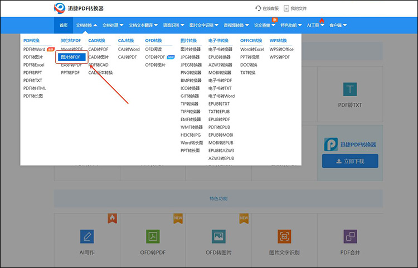
Task: Select JPG转换器 menu entry
Action: point(190,57)
